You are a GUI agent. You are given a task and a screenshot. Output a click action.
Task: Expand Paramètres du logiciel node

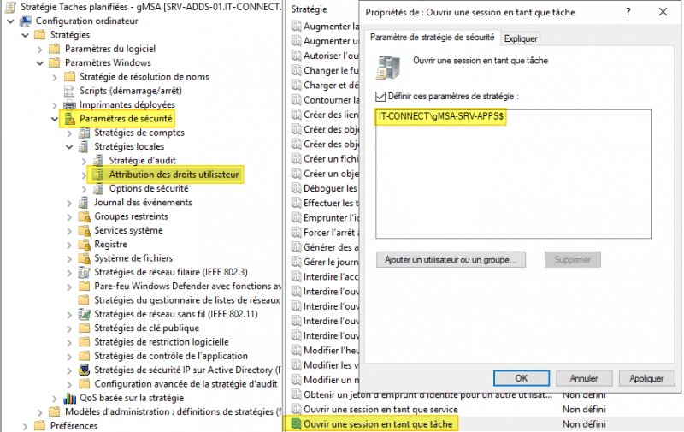(40, 50)
